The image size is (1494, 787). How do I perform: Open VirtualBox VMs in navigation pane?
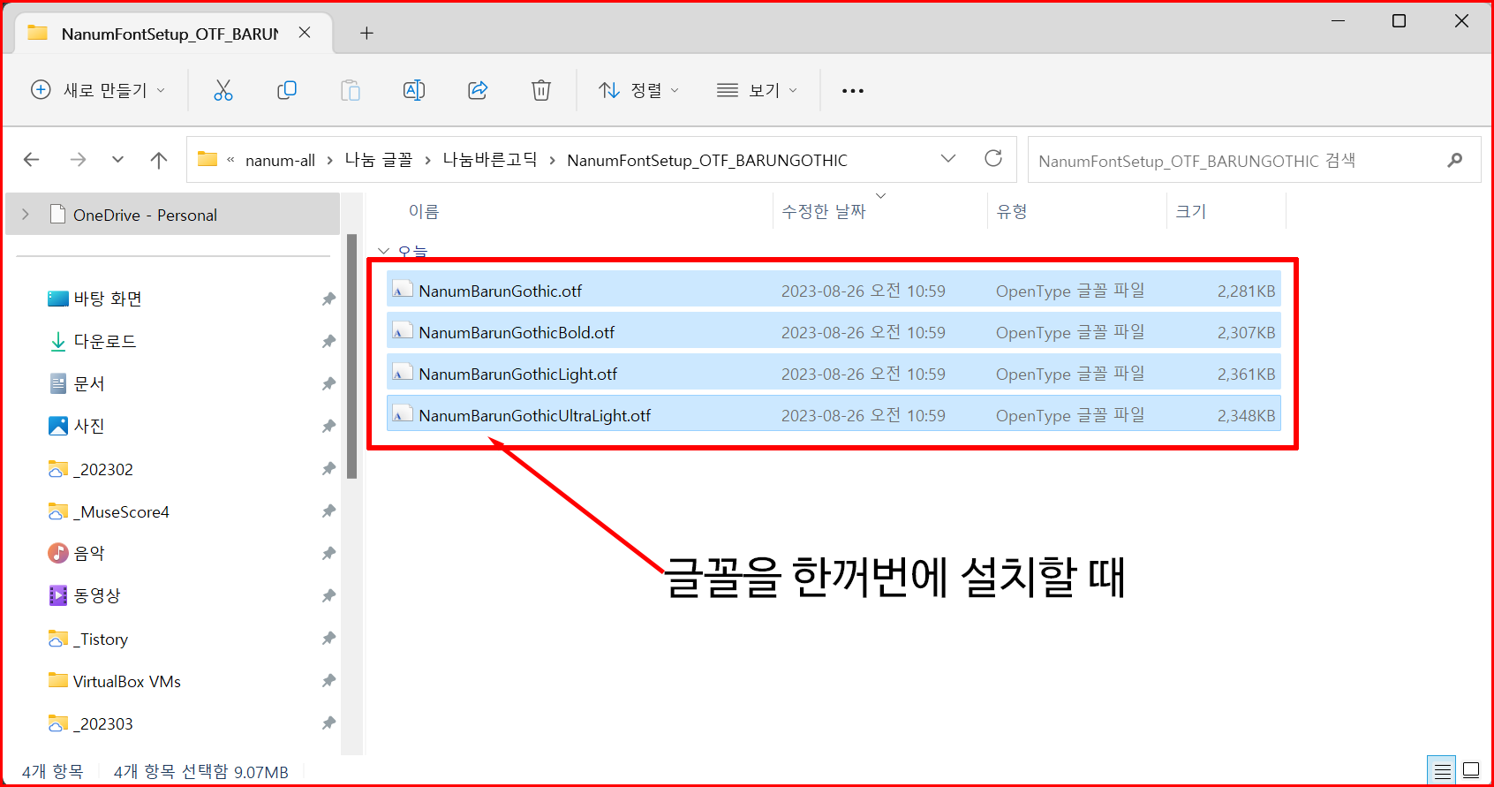tap(126, 681)
